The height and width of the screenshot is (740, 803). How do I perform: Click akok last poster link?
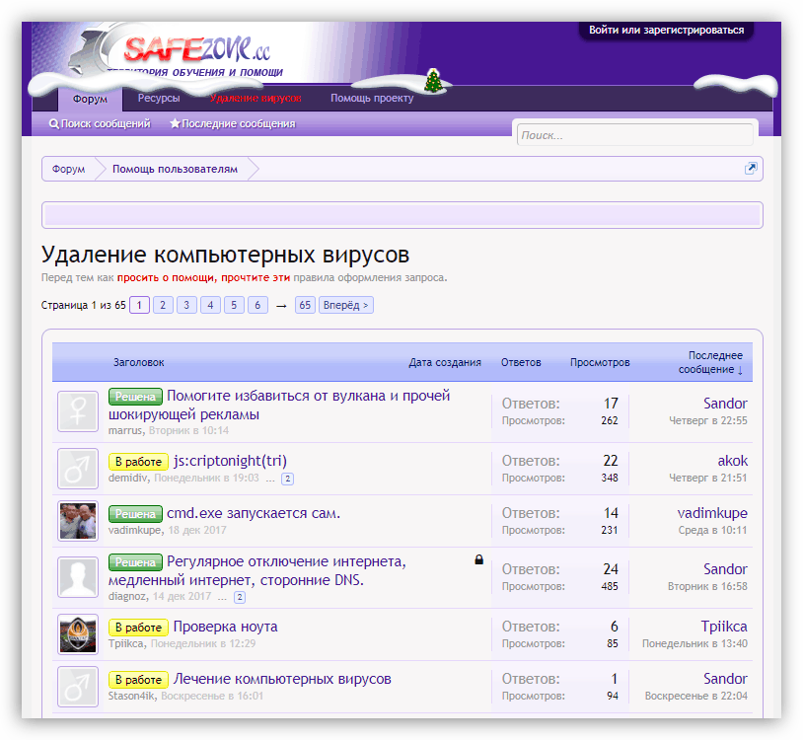(x=732, y=461)
